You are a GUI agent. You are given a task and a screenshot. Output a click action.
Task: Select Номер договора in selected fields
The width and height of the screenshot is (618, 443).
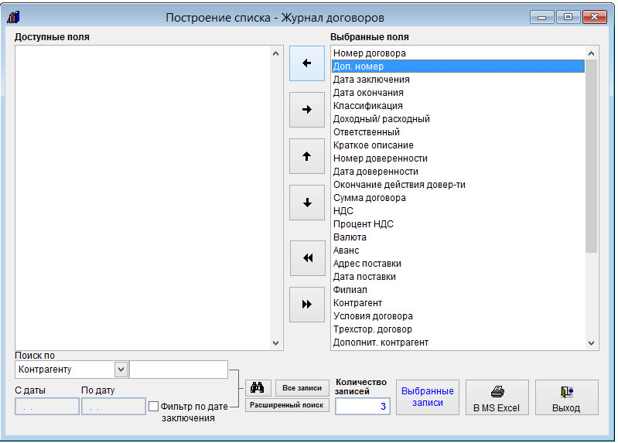pos(458,53)
